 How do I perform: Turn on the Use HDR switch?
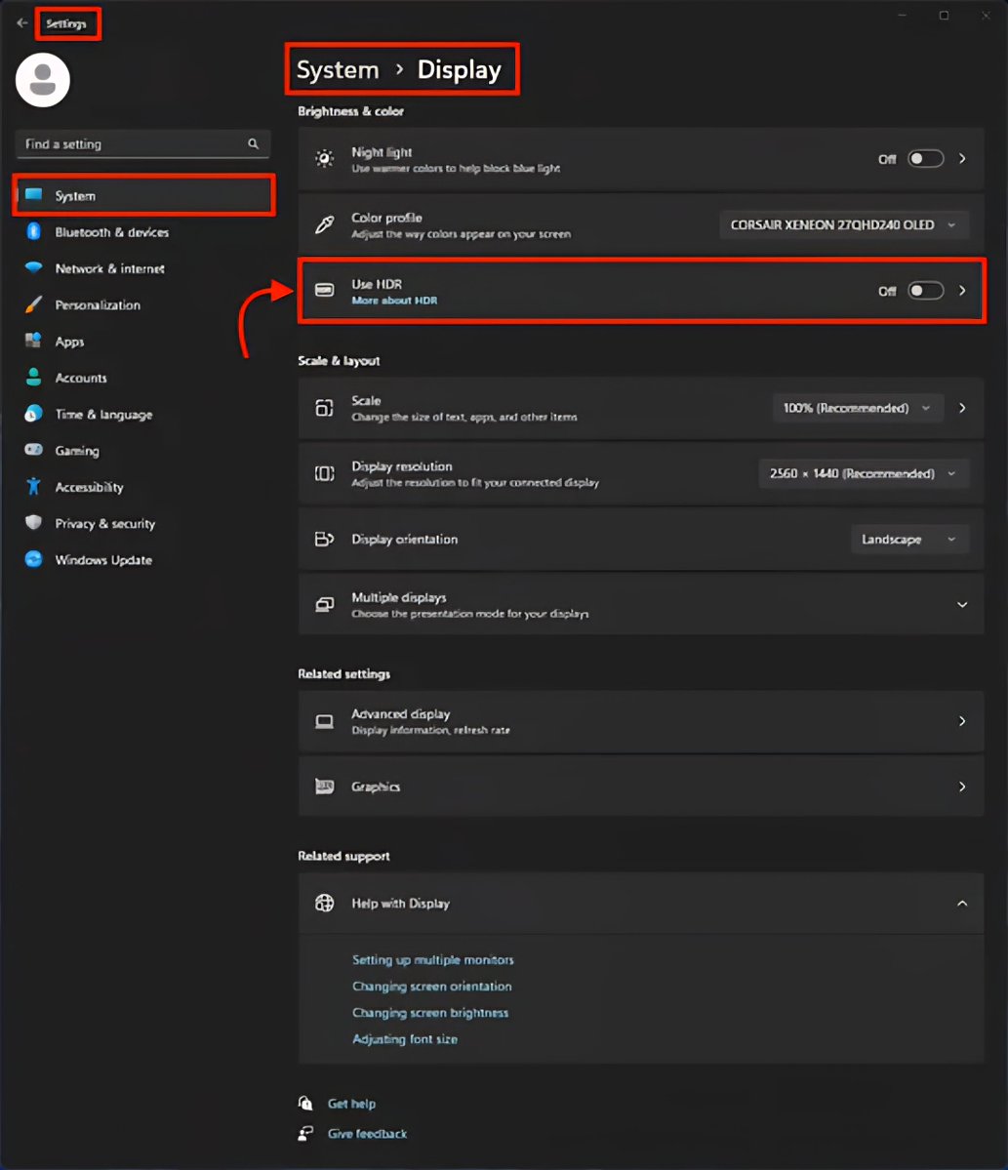coord(925,290)
